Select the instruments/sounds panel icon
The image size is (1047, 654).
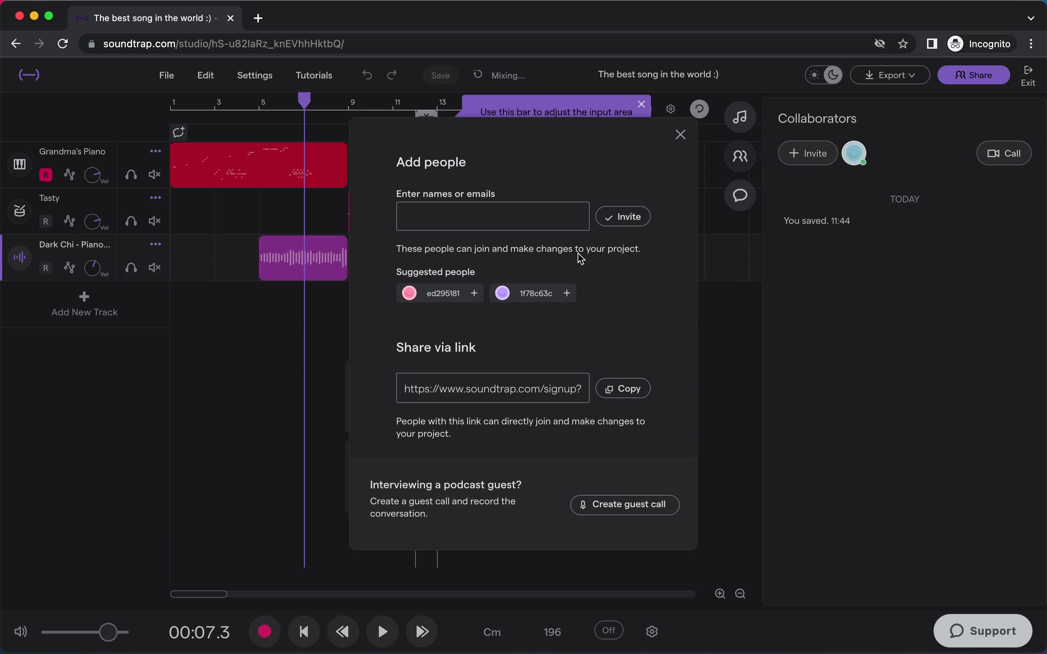[x=739, y=117]
